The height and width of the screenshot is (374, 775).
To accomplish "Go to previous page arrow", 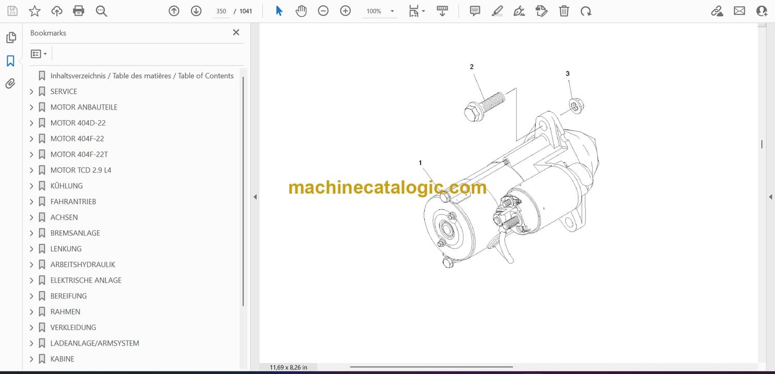I will click(x=174, y=11).
